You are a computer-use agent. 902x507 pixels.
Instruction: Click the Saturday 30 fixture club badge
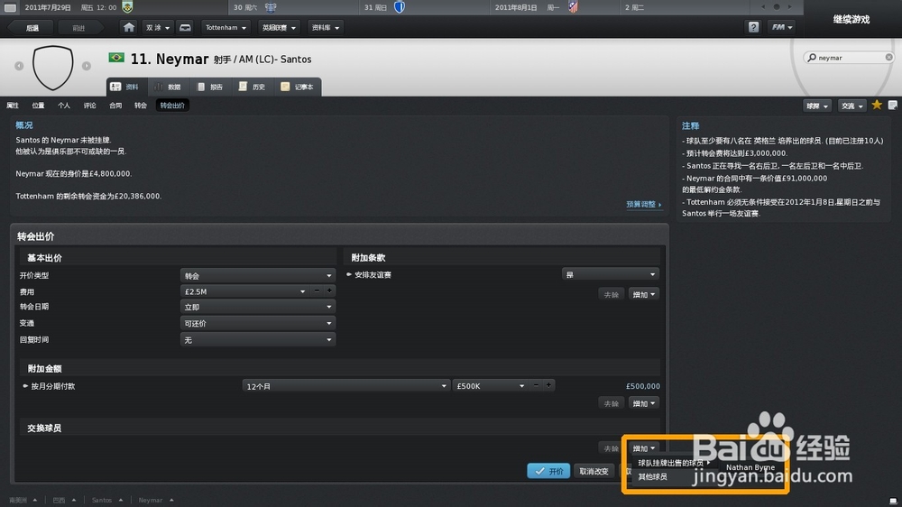pyautogui.click(x=271, y=7)
